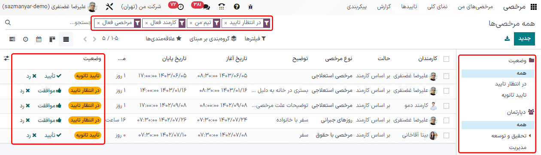The width and height of the screenshot is (541, 155).
Task: Click موافقت in the ۱۴۰۳/۰۱/۱۶ row
Action: point(50,91)
